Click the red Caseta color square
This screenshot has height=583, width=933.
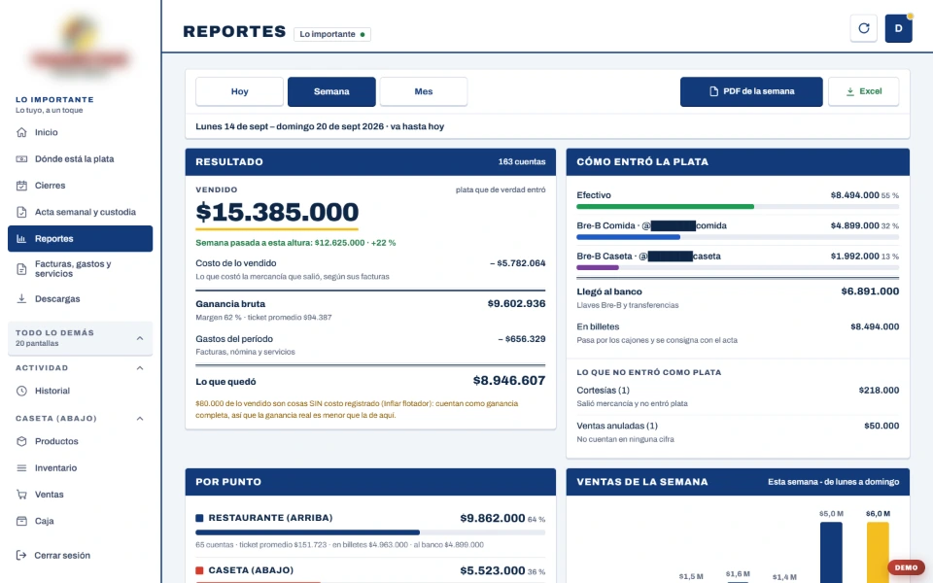pyautogui.click(x=199, y=570)
